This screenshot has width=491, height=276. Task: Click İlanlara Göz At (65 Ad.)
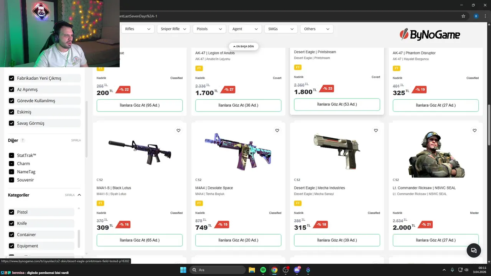pos(140,240)
